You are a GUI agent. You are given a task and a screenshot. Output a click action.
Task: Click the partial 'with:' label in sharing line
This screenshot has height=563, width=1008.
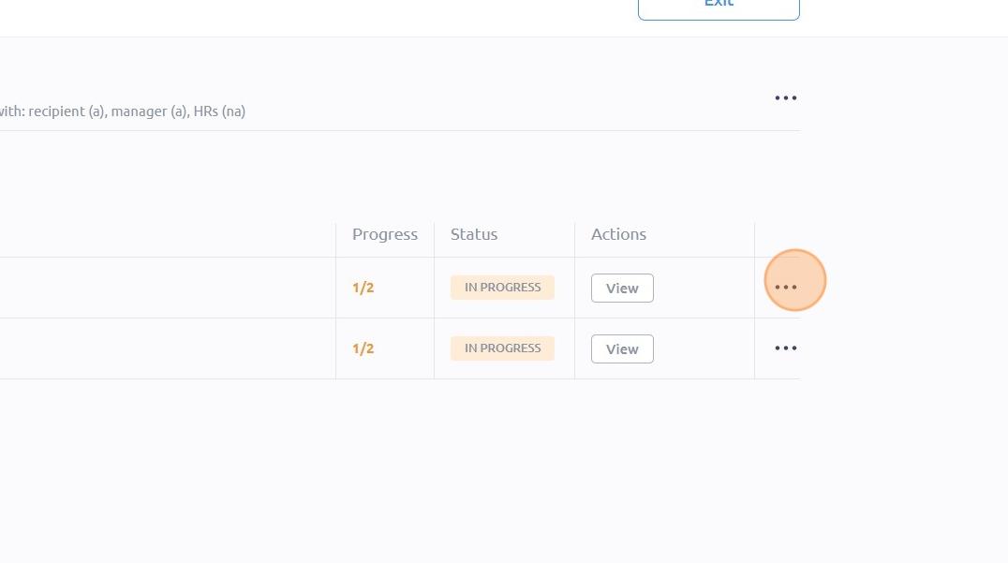[12, 111]
